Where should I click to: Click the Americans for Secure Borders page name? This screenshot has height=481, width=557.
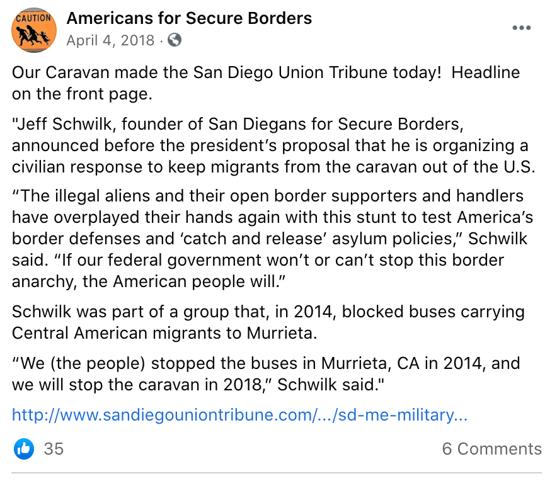(x=189, y=18)
